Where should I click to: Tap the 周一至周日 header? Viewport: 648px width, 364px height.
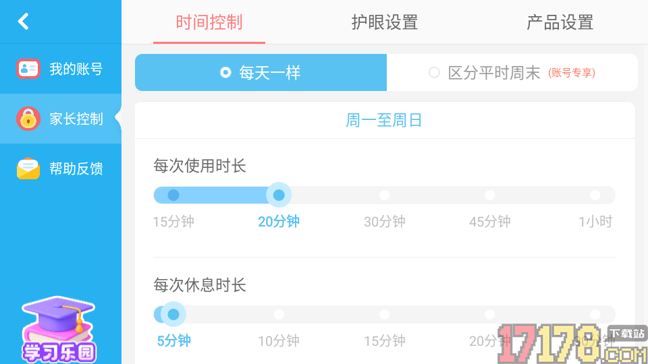click(384, 121)
